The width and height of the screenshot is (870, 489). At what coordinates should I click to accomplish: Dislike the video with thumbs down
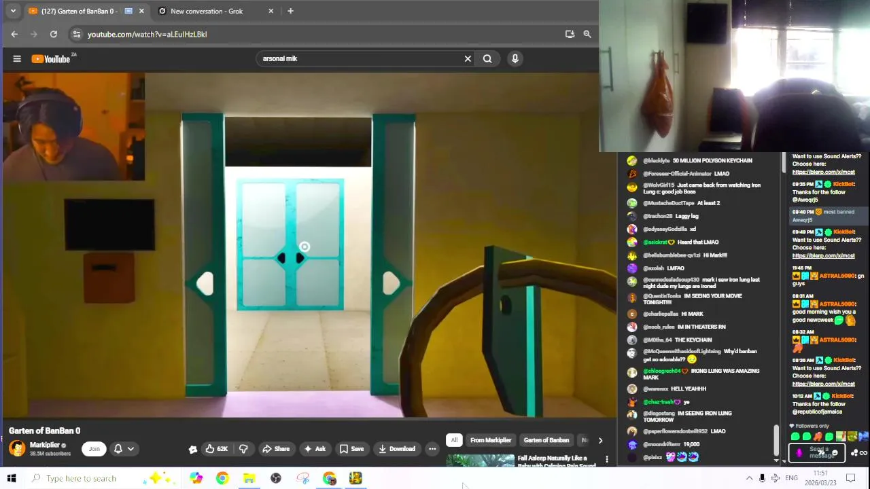243,448
